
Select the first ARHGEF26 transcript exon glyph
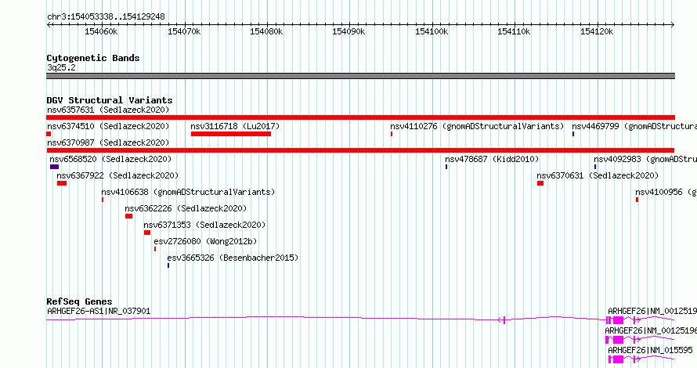pyautogui.click(x=619, y=320)
